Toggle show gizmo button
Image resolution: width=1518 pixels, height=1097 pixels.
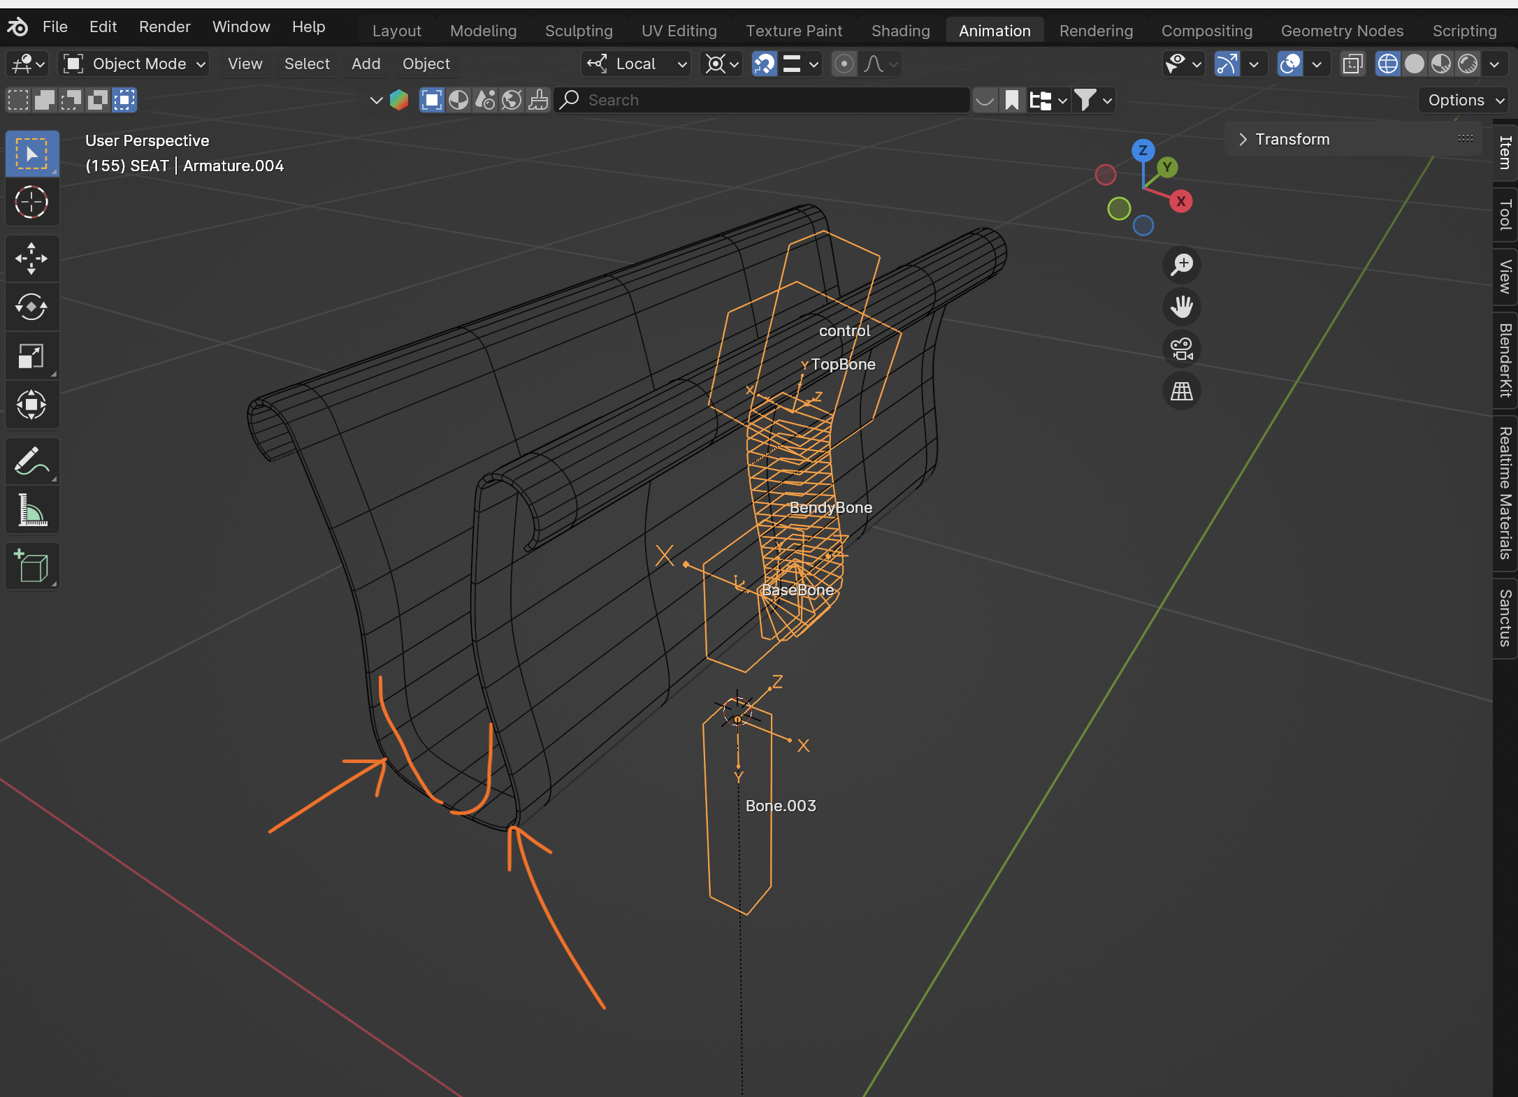click(1227, 64)
